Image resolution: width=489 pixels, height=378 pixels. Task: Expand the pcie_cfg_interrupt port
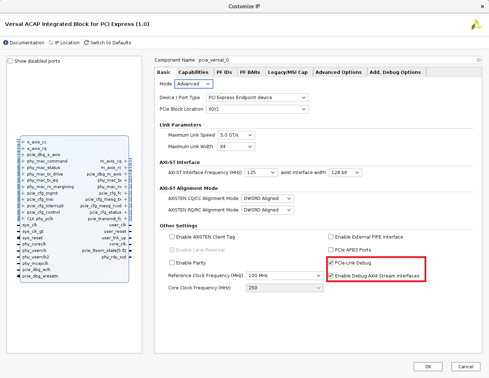coord(23,206)
